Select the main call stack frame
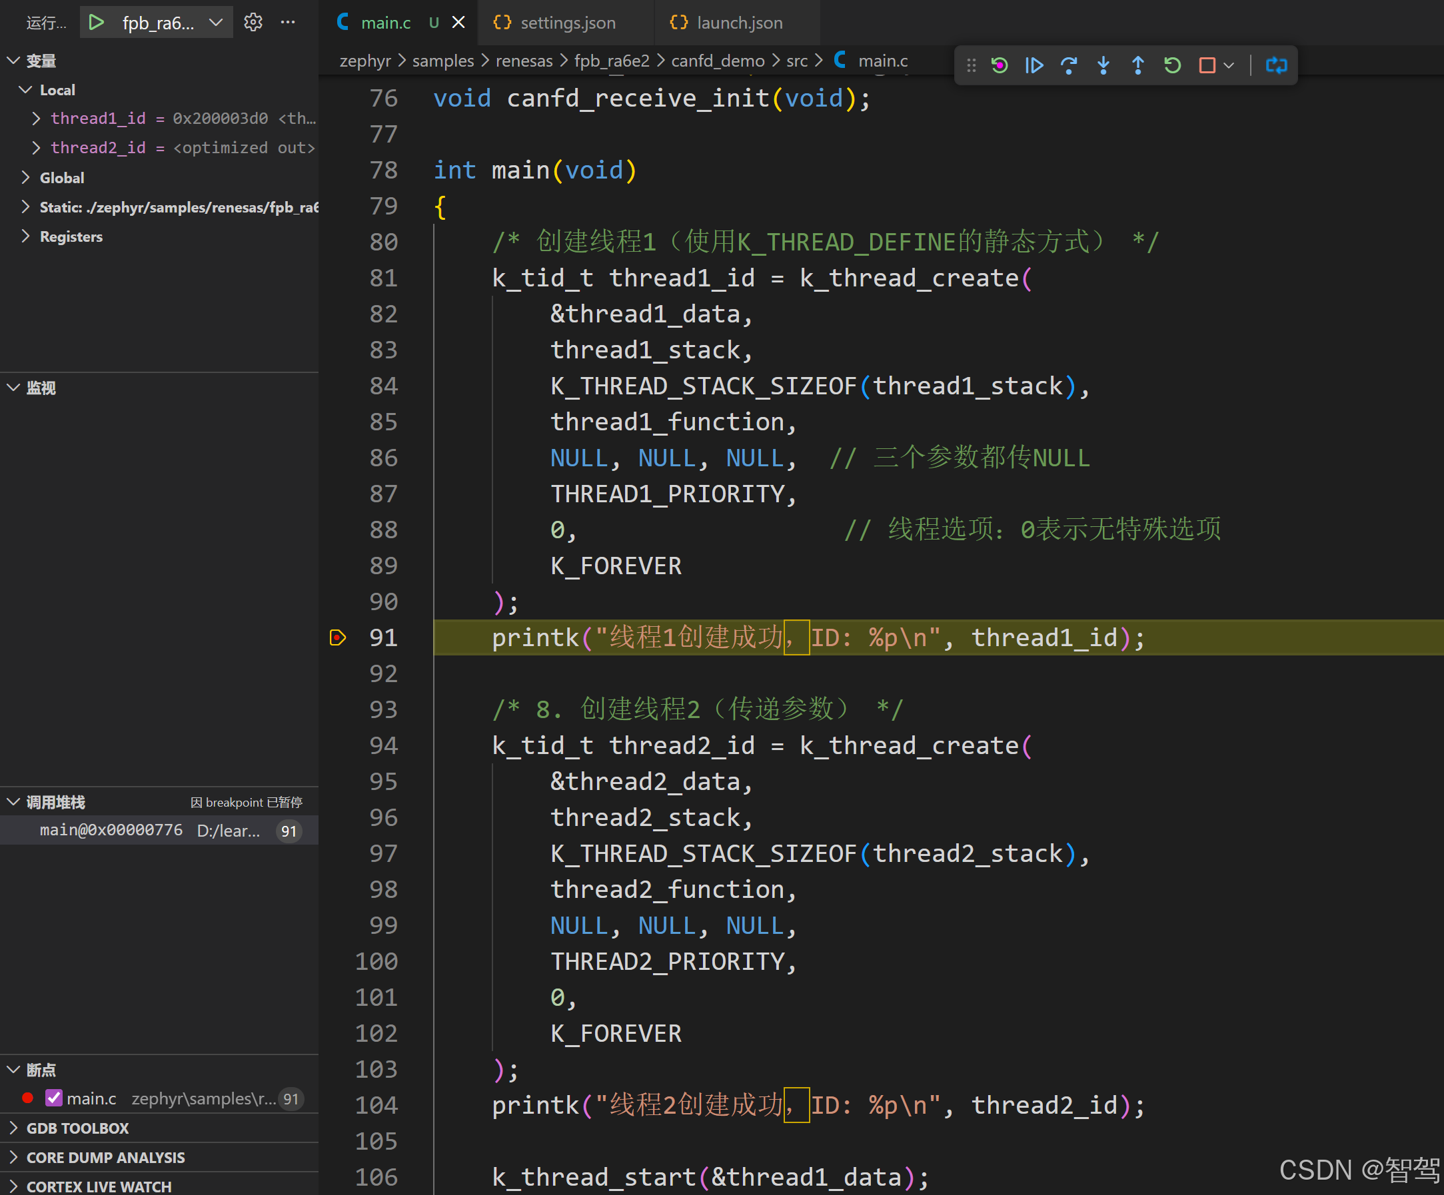The width and height of the screenshot is (1444, 1195). (110, 830)
